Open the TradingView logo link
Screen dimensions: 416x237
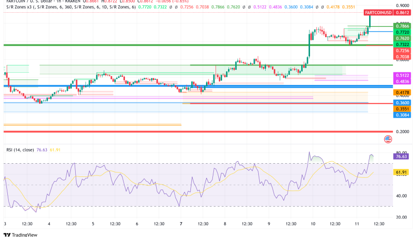point(21,235)
